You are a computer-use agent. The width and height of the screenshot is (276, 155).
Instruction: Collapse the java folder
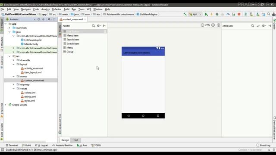pyautogui.click(x=9, y=32)
